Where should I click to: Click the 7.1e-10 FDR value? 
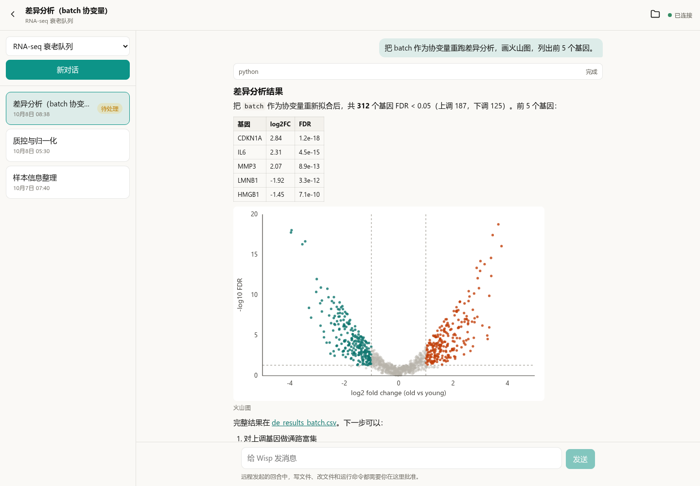tap(309, 194)
